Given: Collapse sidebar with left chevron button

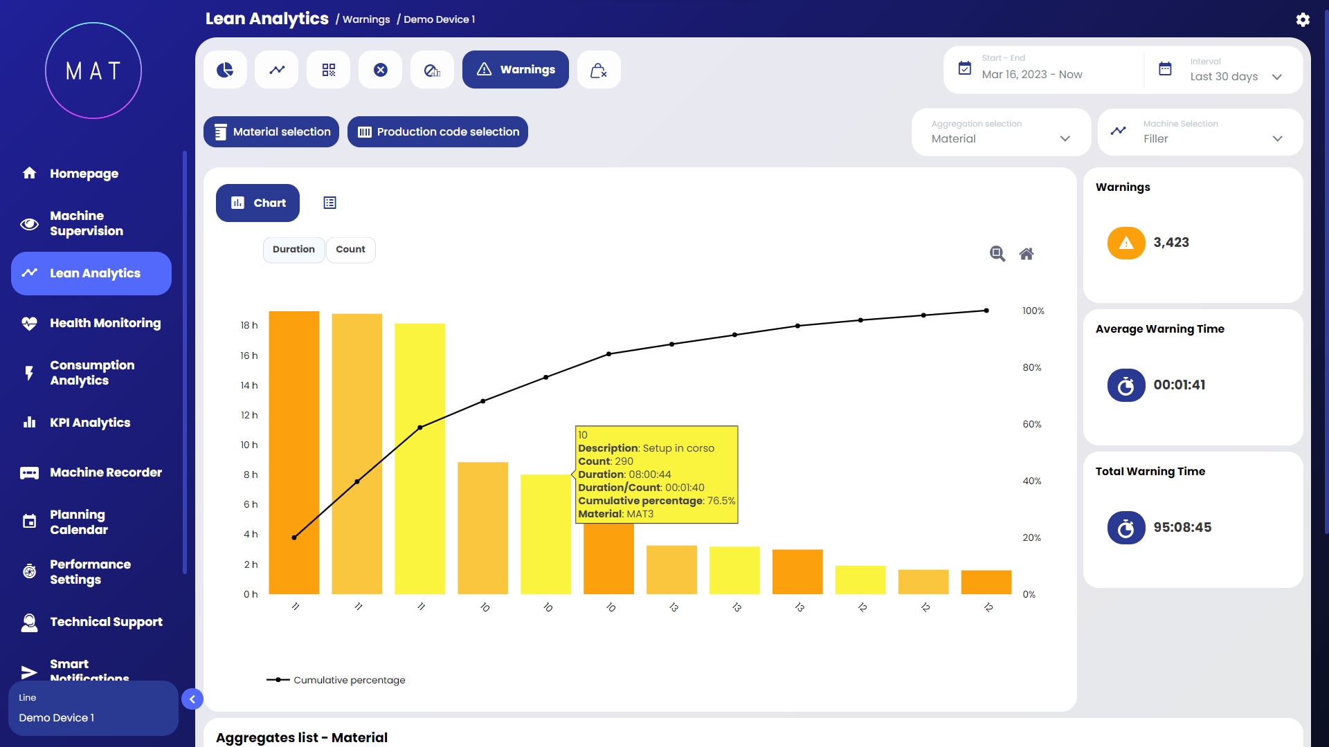Looking at the screenshot, I should pyautogui.click(x=192, y=699).
